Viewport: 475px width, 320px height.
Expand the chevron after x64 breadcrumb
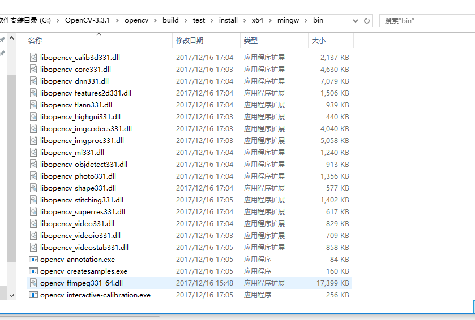pyautogui.click(x=270, y=20)
